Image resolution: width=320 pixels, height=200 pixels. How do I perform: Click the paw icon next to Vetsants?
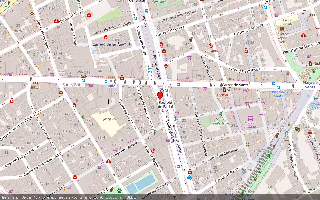click(x=211, y=46)
